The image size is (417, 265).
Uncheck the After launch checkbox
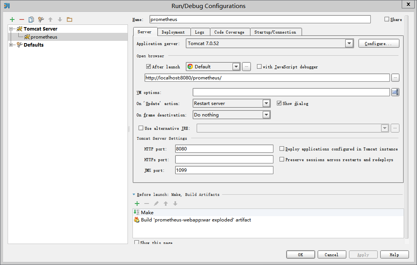[149, 66]
